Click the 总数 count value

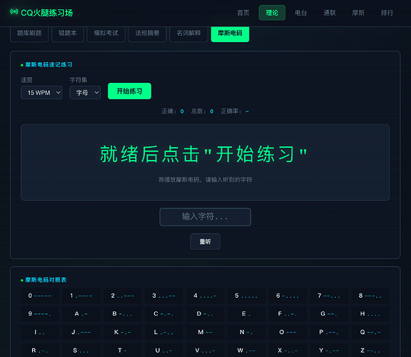coord(211,111)
